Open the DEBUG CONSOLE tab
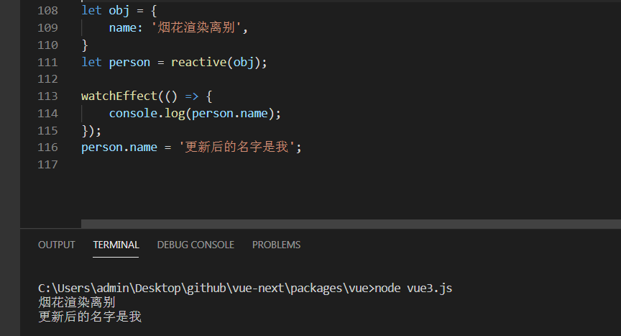Screen dimensions: 621x336 point(195,245)
